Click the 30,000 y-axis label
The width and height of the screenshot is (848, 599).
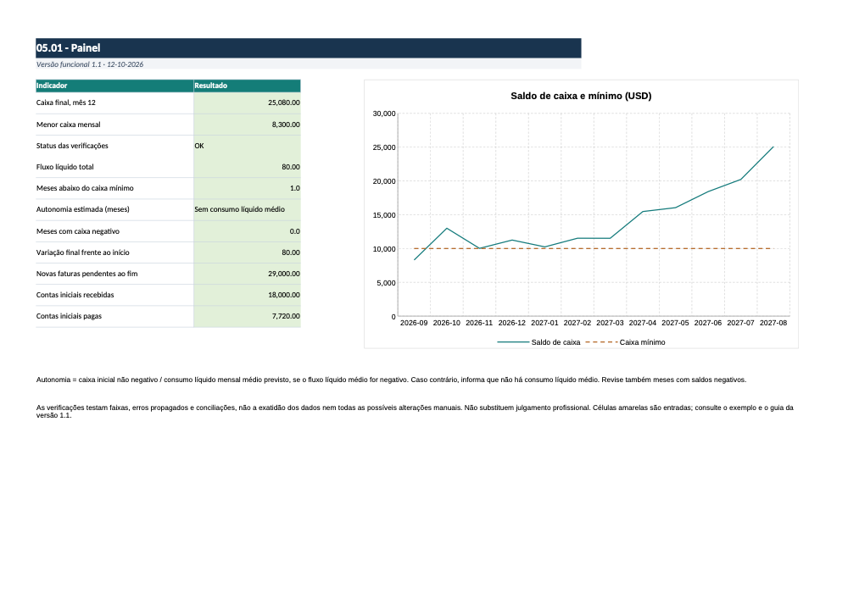point(384,114)
